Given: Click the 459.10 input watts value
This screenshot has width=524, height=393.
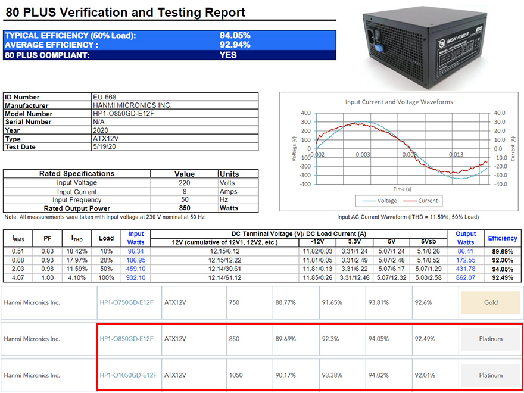Looking at the screenshot, I should [x=136, y=269].
